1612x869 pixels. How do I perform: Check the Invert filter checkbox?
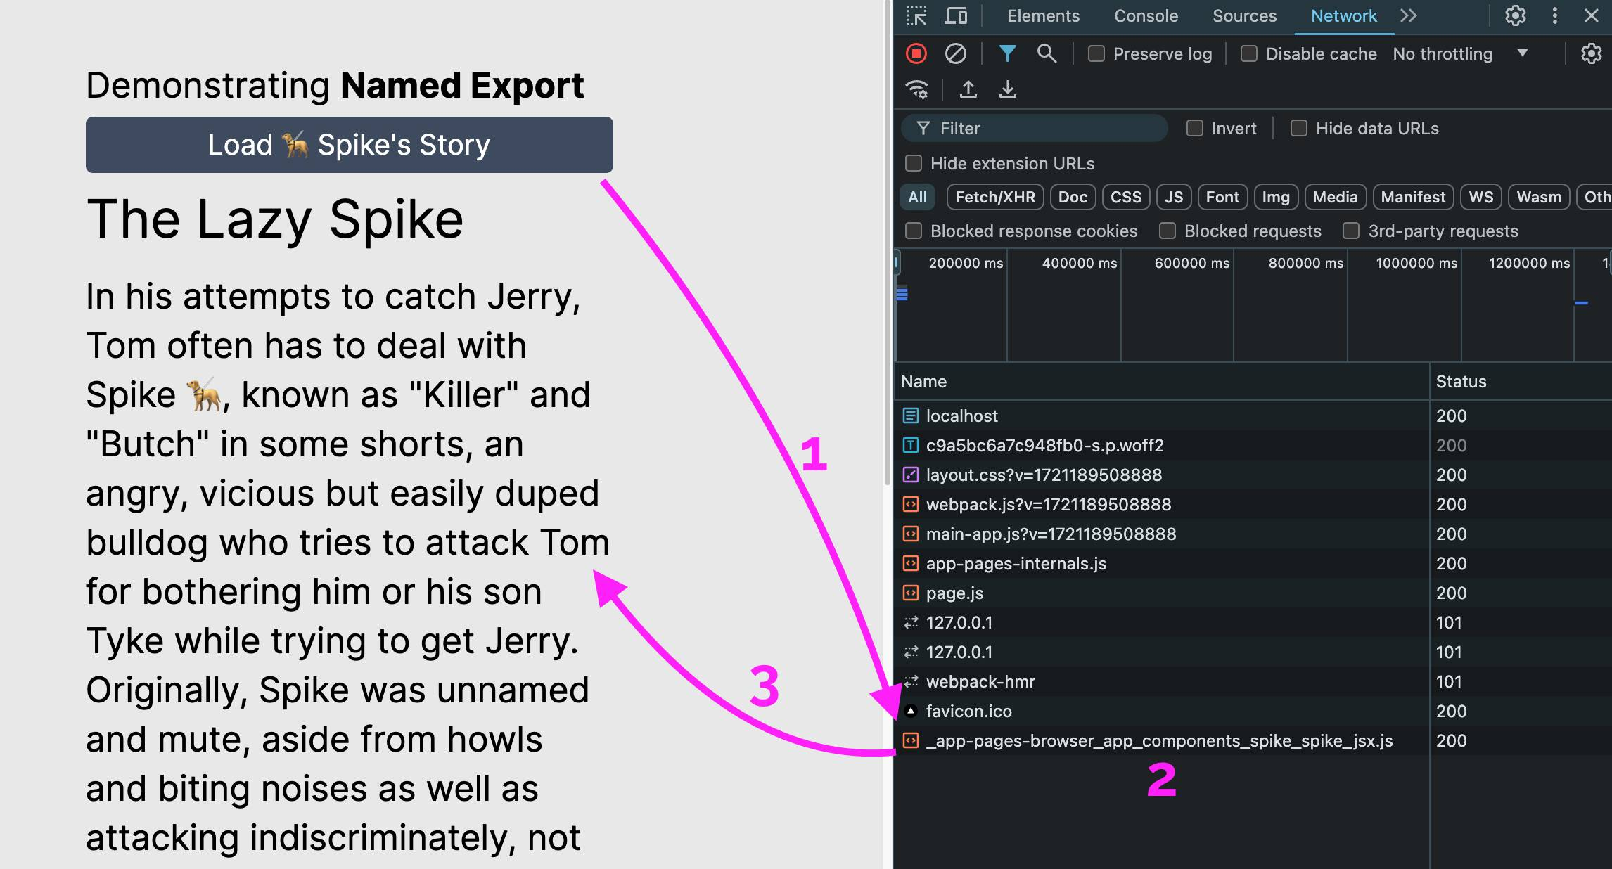tap(1194, 128)
